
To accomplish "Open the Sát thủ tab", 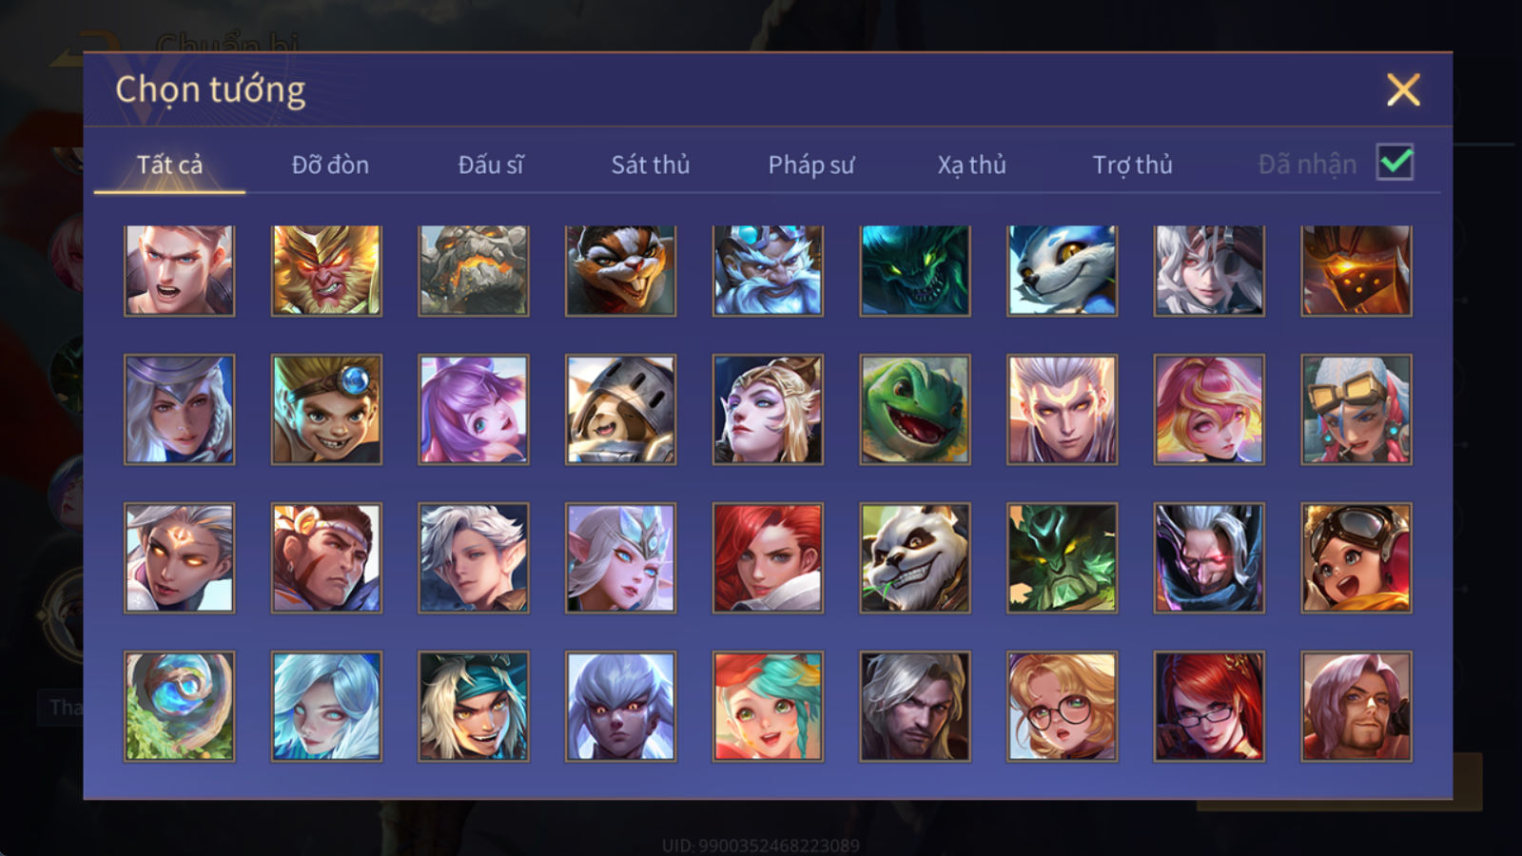I will 651,165.
